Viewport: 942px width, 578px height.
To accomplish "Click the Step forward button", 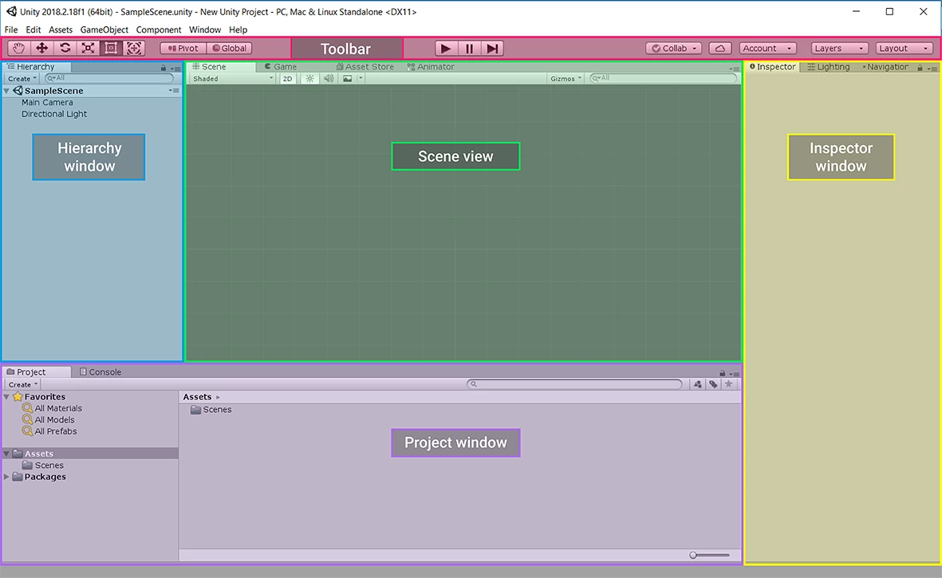I will pos(492,49).
